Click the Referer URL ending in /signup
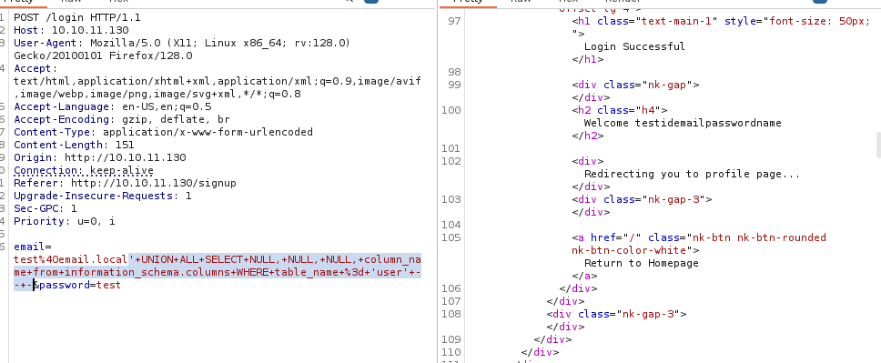This screenshot has width=881, height=363. [x=154, y=183]
